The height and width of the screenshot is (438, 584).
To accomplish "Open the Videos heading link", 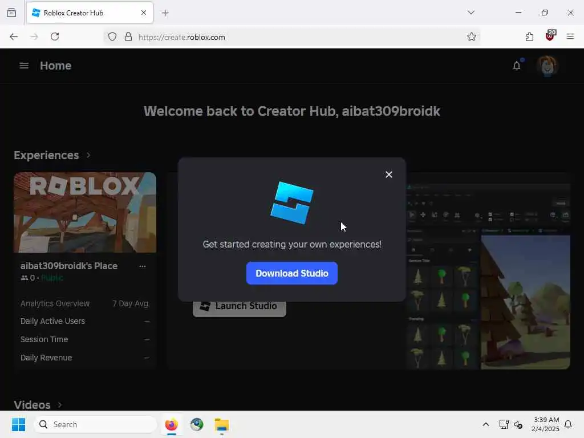I will [32, 404].
